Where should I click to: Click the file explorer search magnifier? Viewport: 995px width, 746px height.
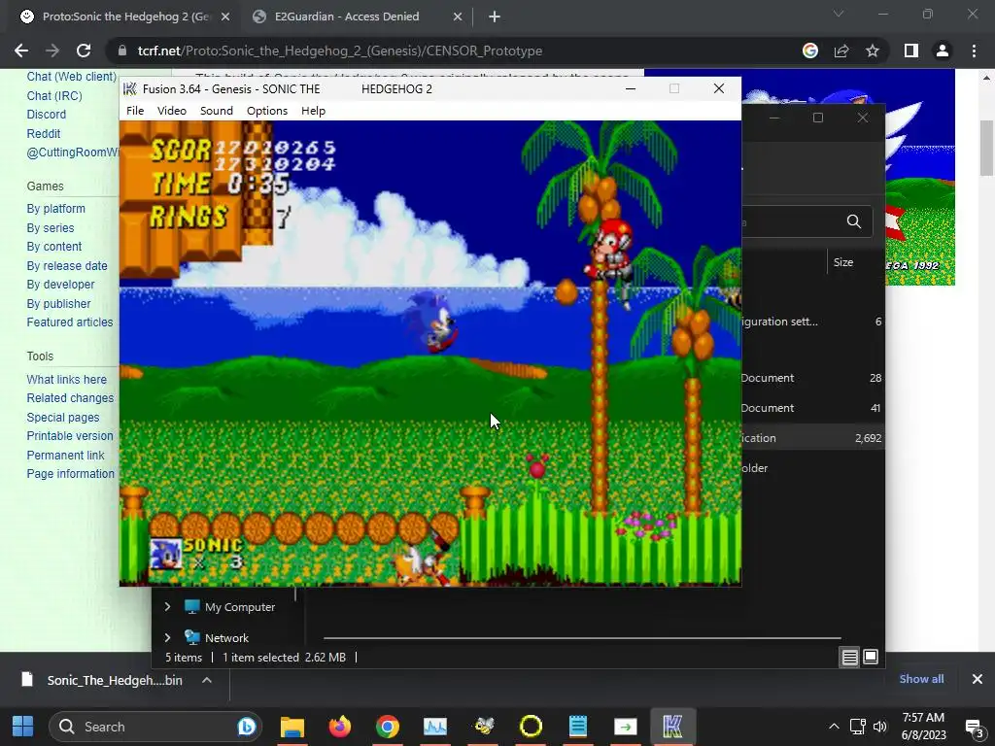point(854,221)
